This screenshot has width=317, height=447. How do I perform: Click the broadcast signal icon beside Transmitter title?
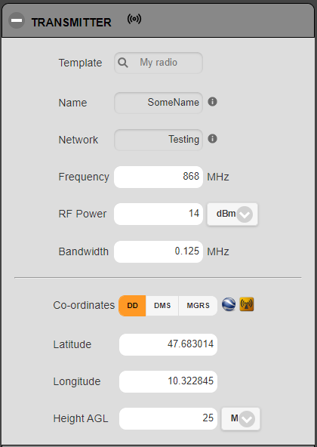click(x=134, y=20)
